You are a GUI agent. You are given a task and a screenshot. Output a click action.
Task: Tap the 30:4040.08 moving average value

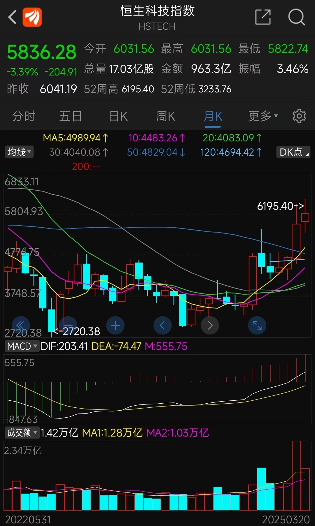click(79, 152)
